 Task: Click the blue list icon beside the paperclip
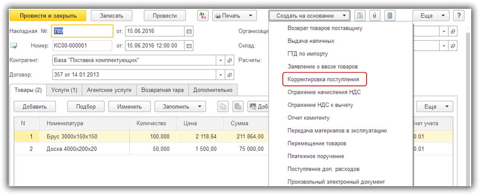click(389, 15)
